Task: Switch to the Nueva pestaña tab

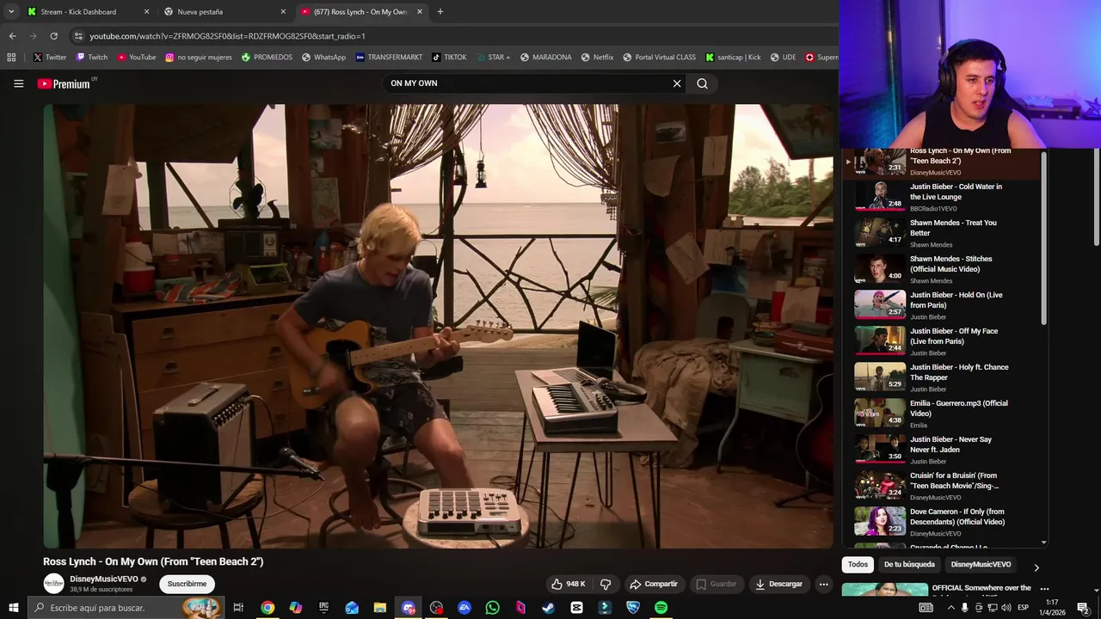Action: 224,12
